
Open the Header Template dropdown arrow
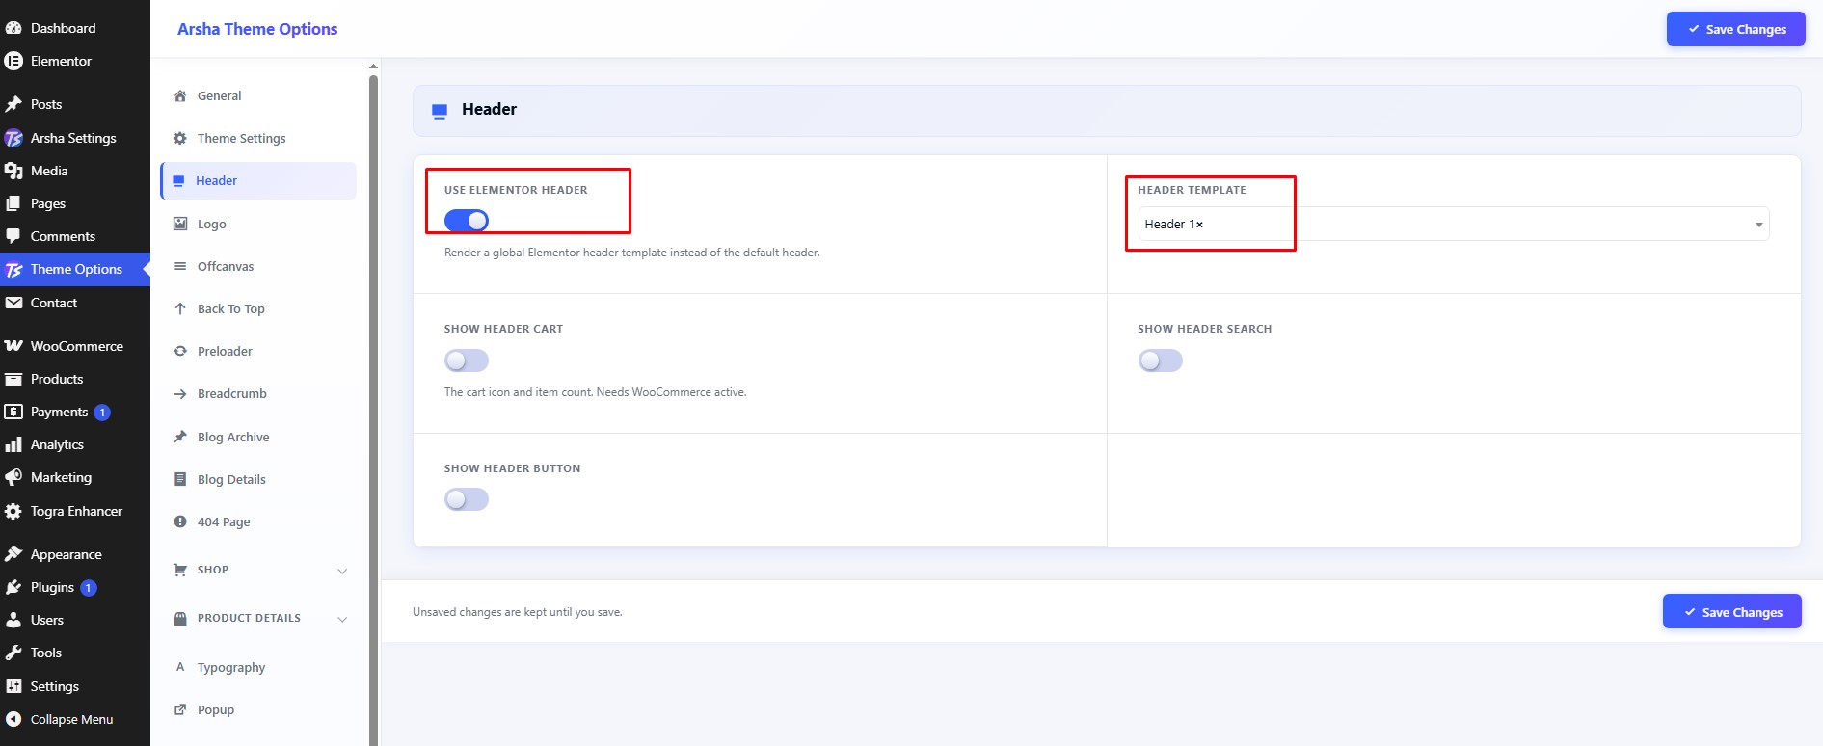[1759, 225]
